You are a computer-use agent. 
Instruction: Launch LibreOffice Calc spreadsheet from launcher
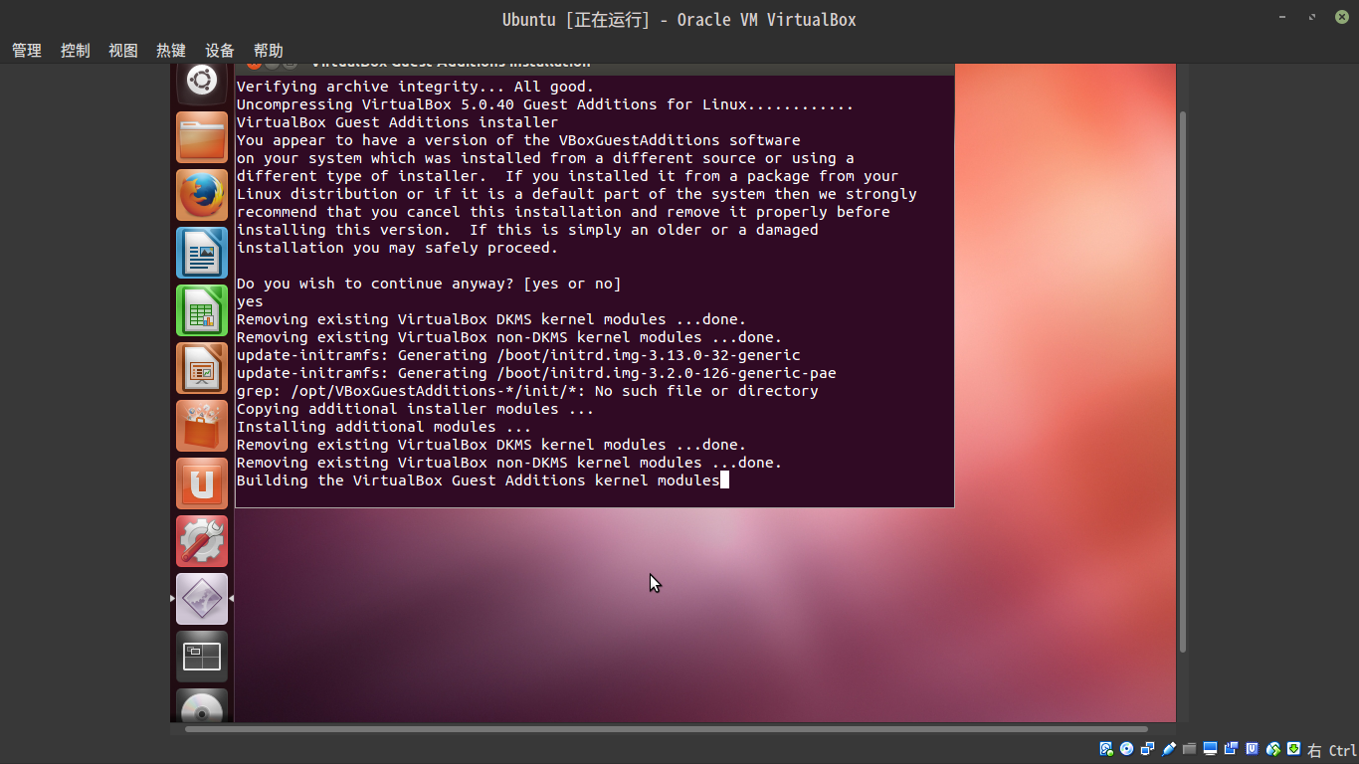(x=202, y=310)
